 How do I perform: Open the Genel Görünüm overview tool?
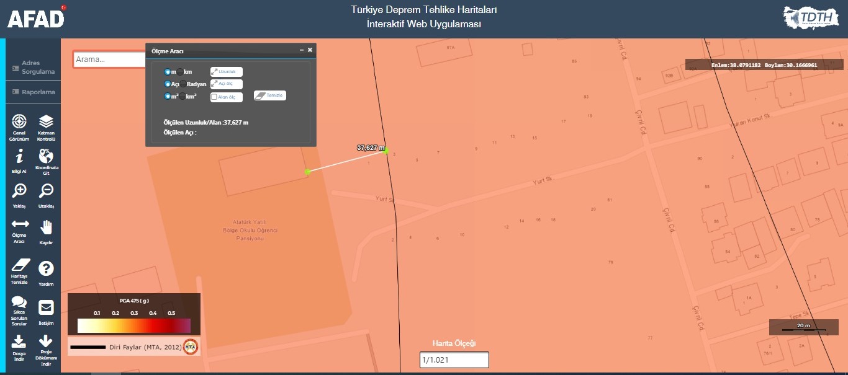19,128
